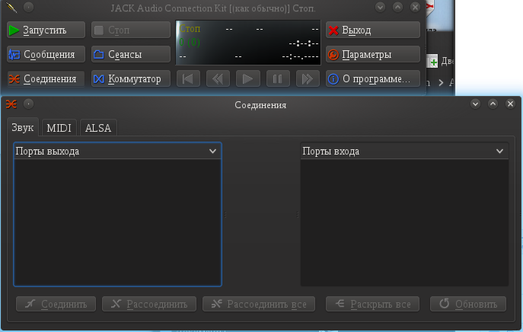The width and height of the screenshot is (523, 332).
Task: Click the pin button in JACK titlebar
Action: tap(29, 7)
